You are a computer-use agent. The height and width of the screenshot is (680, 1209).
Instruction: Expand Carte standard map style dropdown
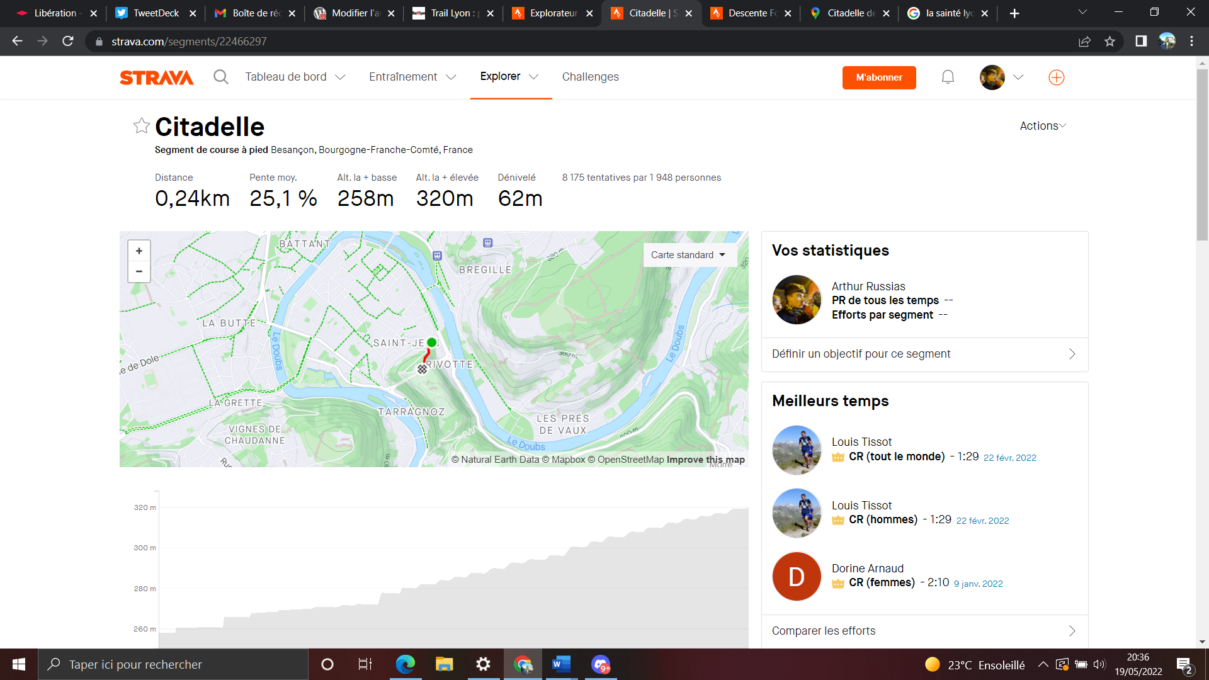click(689, 255)
